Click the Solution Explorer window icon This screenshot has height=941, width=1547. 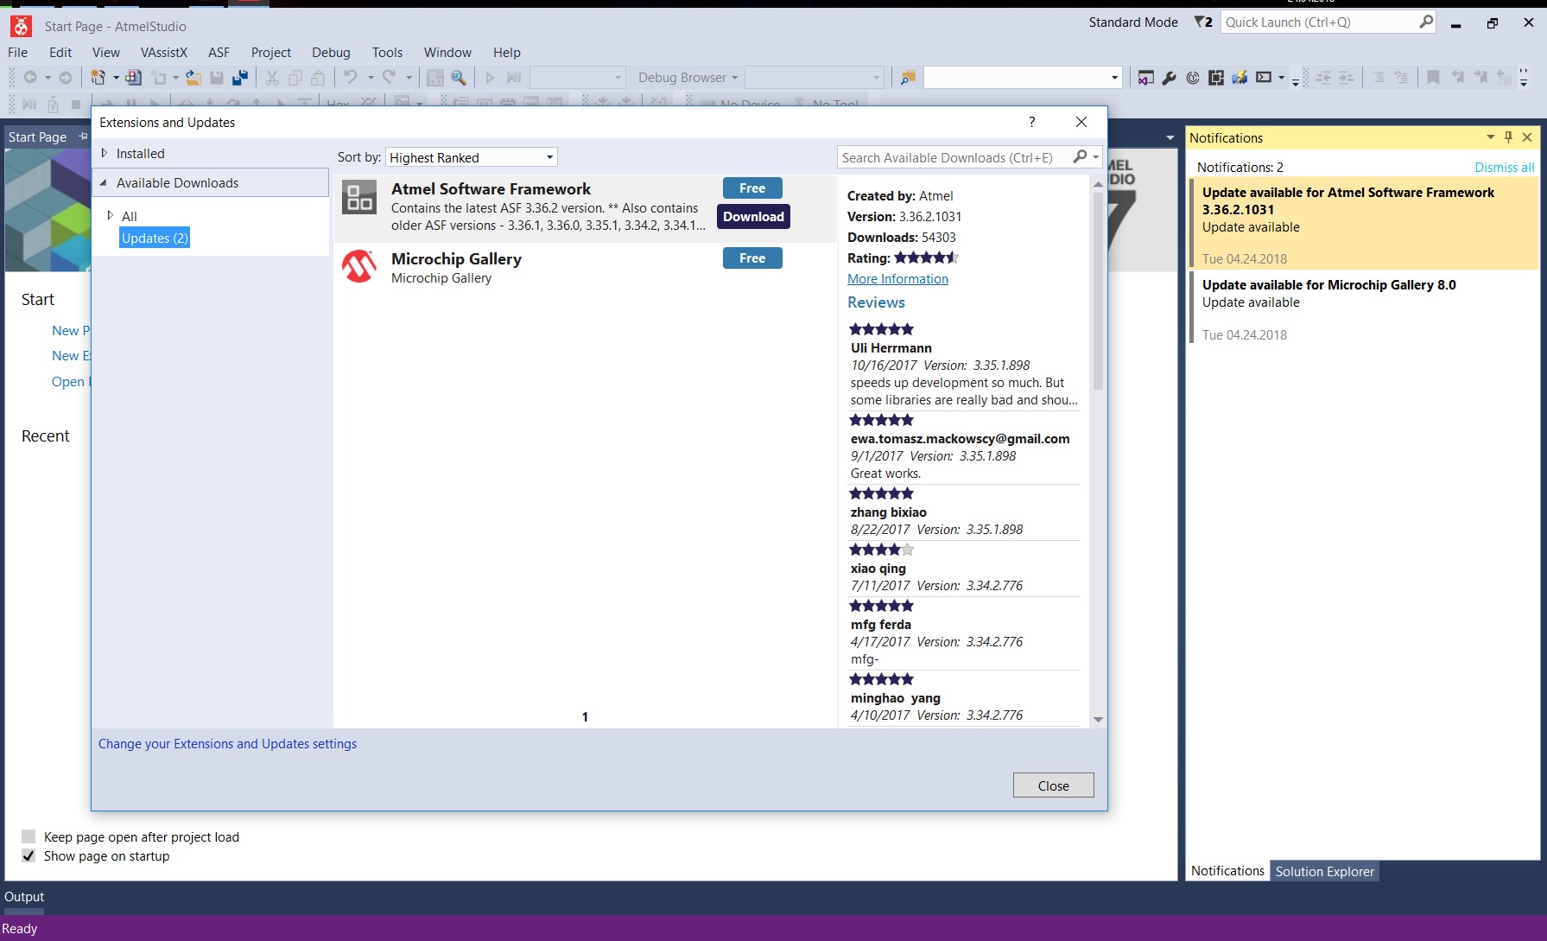(x=1146, y=78)
